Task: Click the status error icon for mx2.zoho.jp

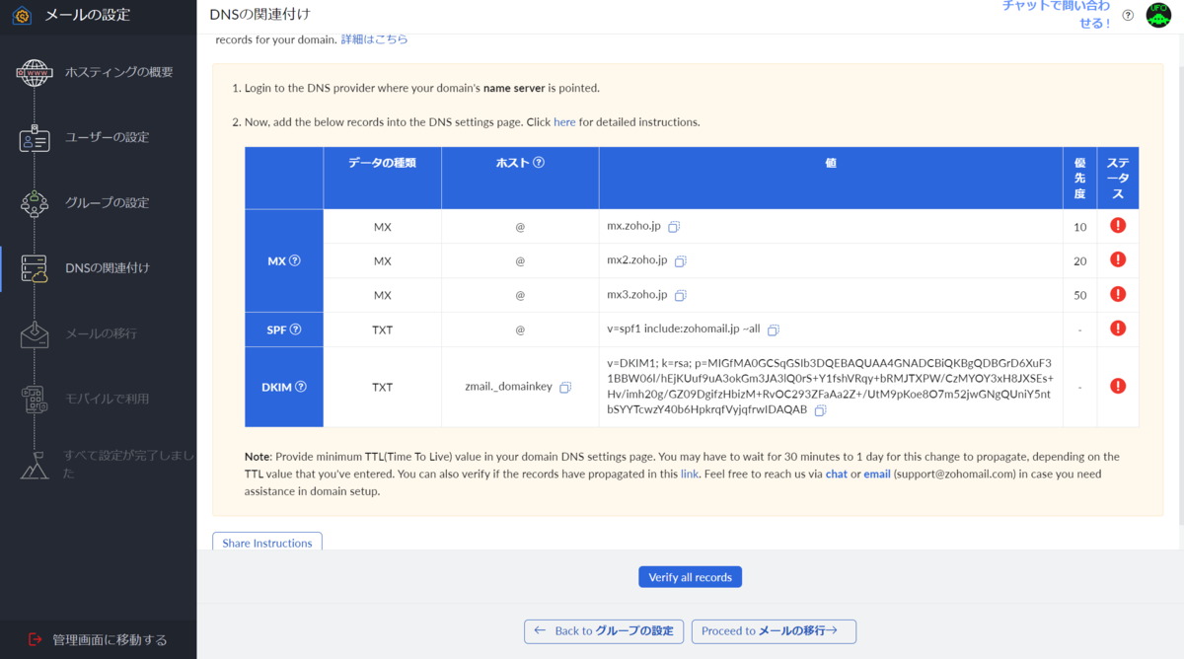Action: pyautogui.click(x=1118, y=259)
